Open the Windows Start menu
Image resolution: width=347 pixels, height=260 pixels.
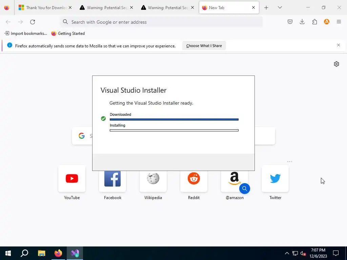[8, 253]
